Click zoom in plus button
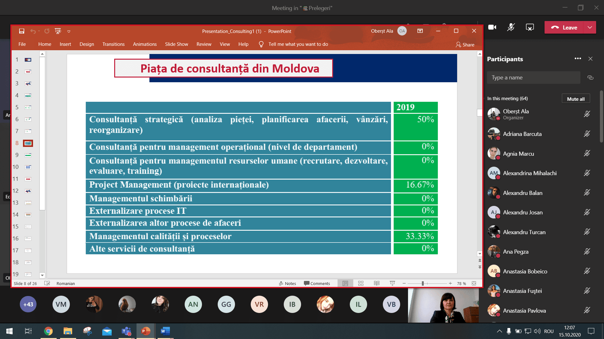The width and height of the screenshot is (604, 339). (x=450, y=283)
